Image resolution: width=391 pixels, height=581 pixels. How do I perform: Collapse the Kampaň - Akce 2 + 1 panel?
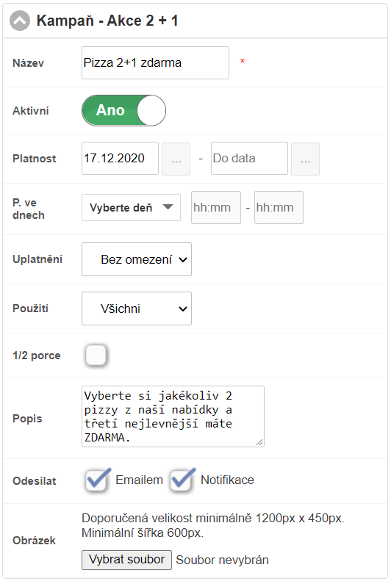coord(20,21)
